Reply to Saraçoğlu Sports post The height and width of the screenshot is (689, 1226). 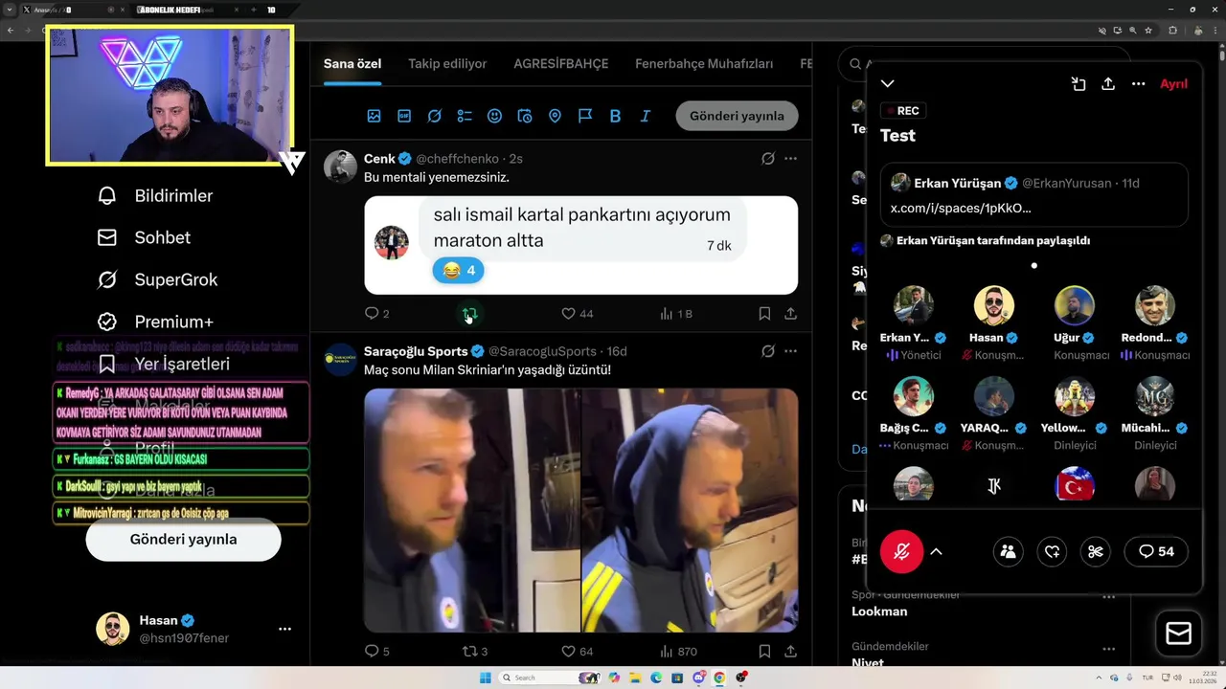click(376, 652)
